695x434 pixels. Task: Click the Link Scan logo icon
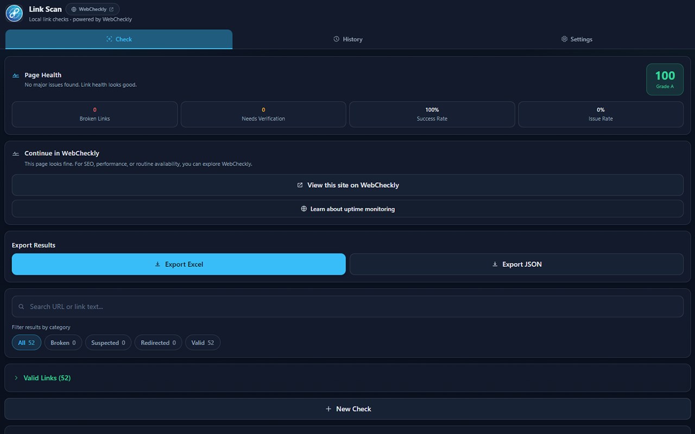pos(14,13)
